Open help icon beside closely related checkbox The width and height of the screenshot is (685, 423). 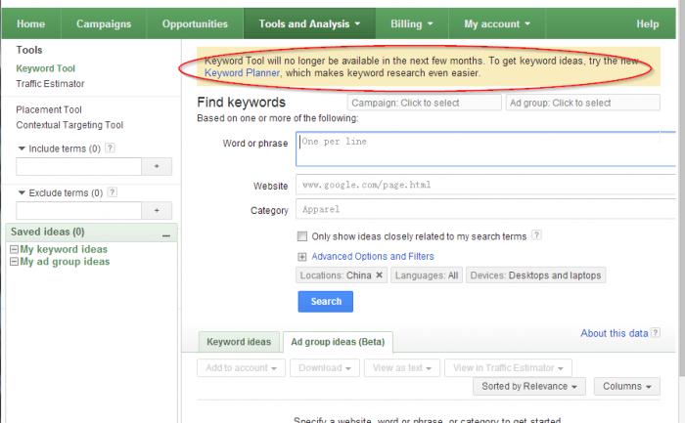pos(536,235)
